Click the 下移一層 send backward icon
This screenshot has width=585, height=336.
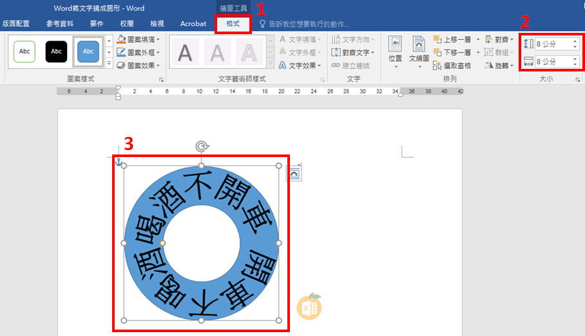438,52
